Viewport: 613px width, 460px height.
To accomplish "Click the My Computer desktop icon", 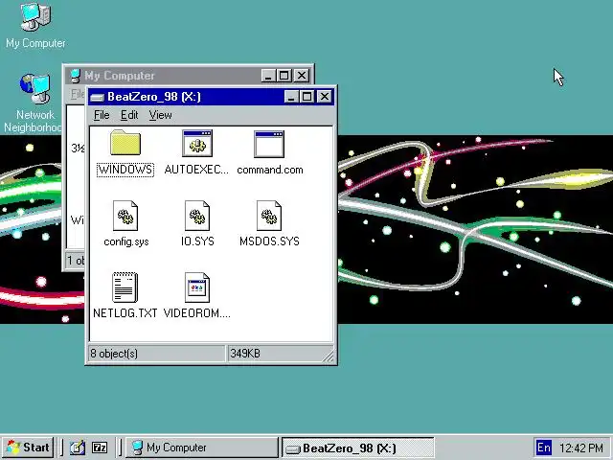I will pyautogui.click(x=35, y=16).
